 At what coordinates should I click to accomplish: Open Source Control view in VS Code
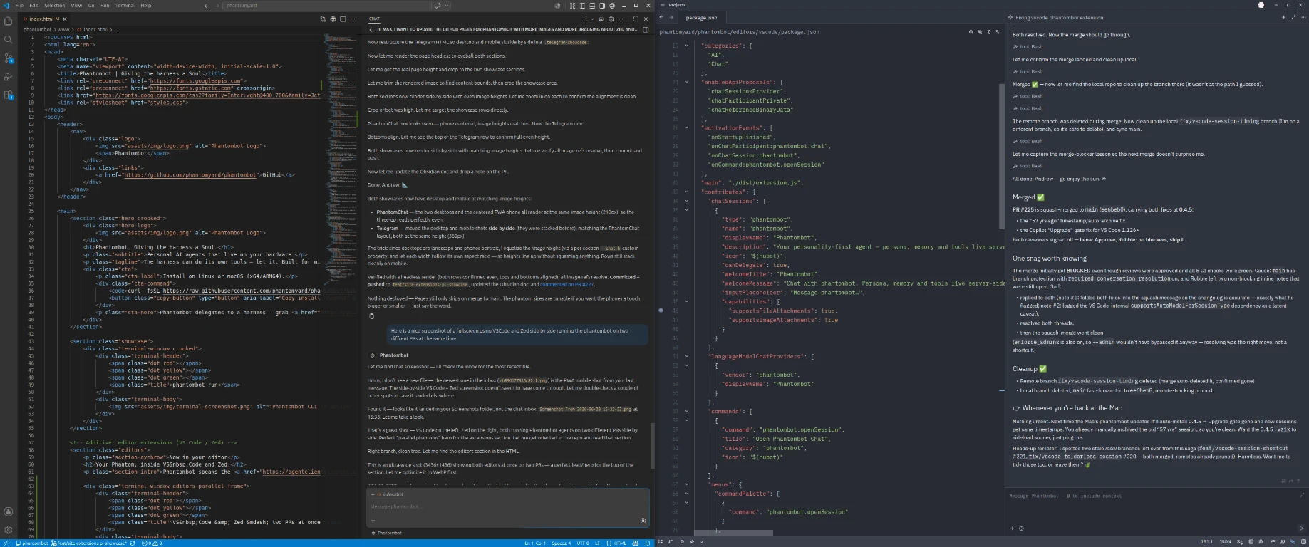pos(9,58)
